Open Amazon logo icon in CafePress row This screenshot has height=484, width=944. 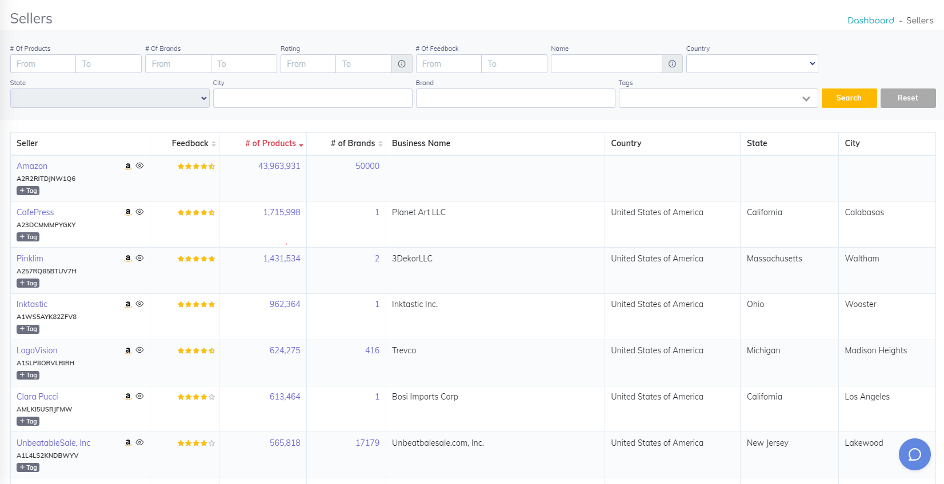[x=128, y=212]
